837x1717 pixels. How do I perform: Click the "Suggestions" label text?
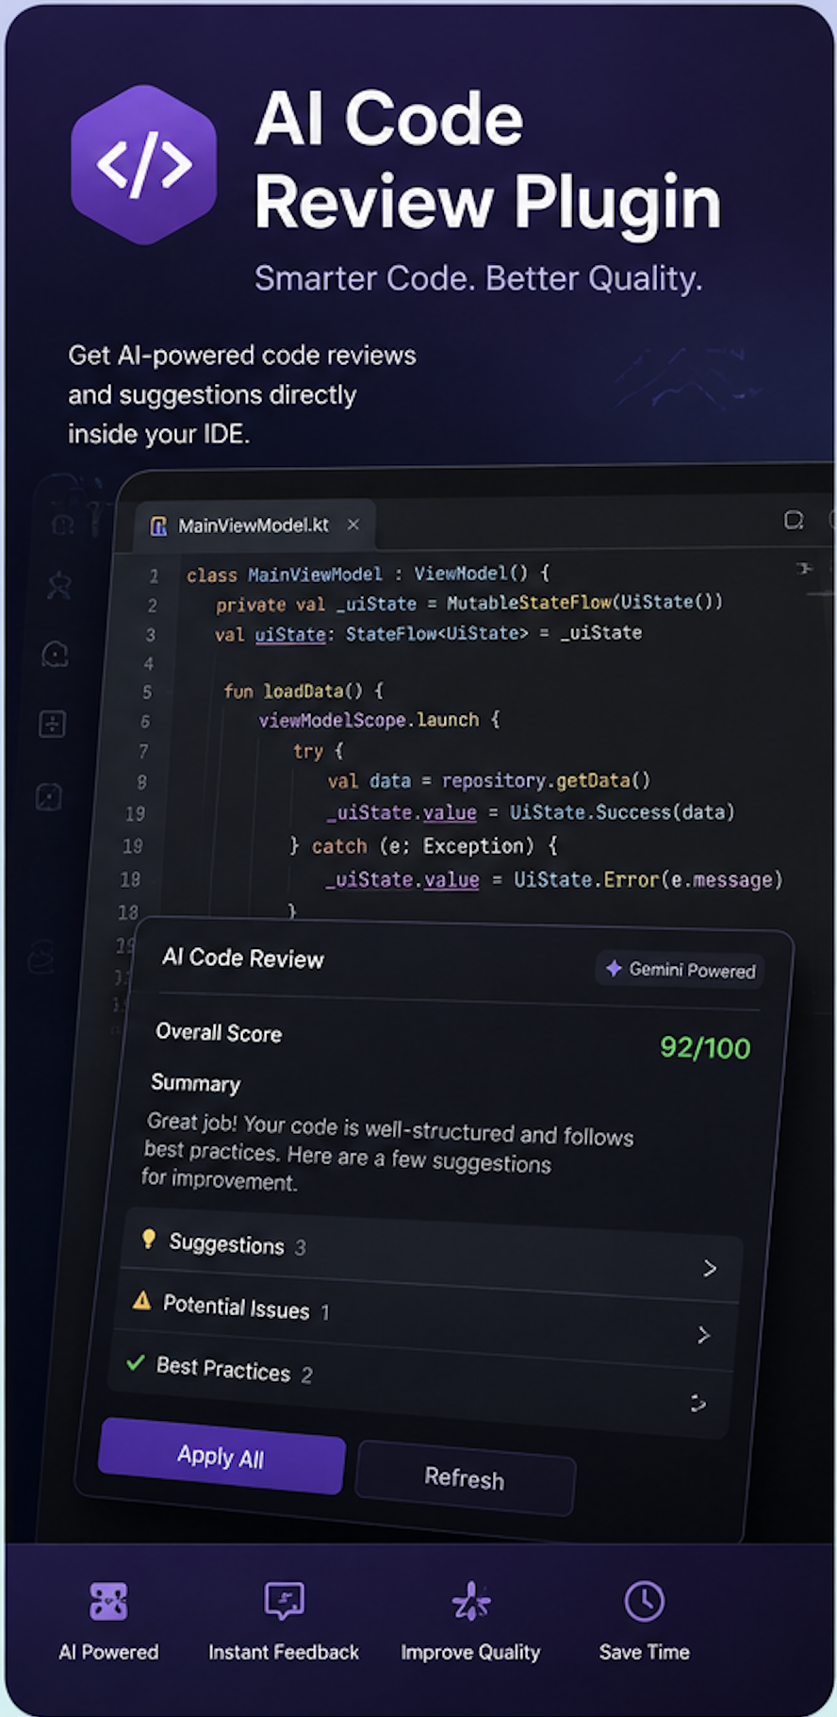(x=226, y=1243)
